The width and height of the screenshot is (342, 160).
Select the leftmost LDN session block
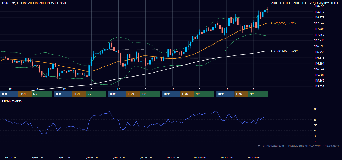coord(25,94)
